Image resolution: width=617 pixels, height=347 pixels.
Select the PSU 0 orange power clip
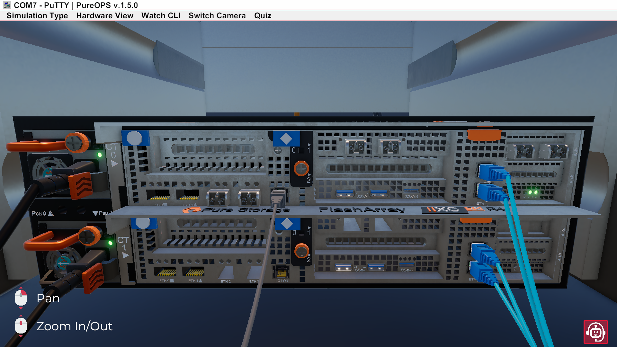pyautogui.click(x=80, y=185)
